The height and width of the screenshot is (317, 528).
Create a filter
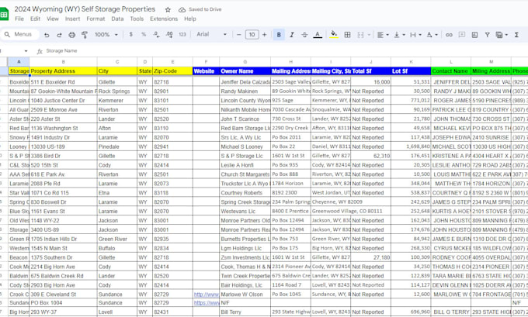tap(488, 35)
